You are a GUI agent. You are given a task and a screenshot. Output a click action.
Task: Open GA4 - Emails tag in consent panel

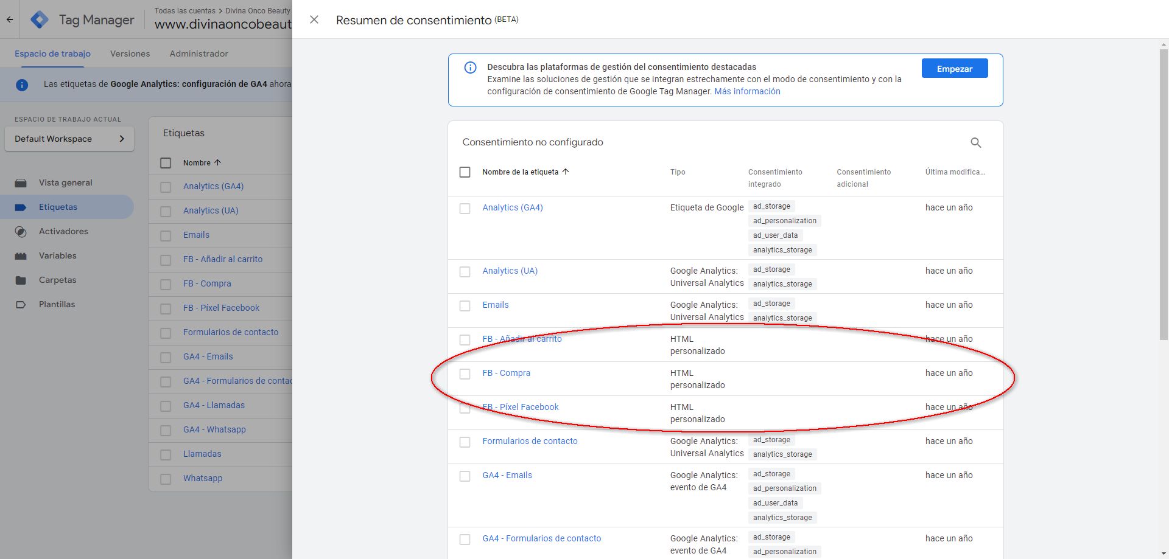click(507, 475)
